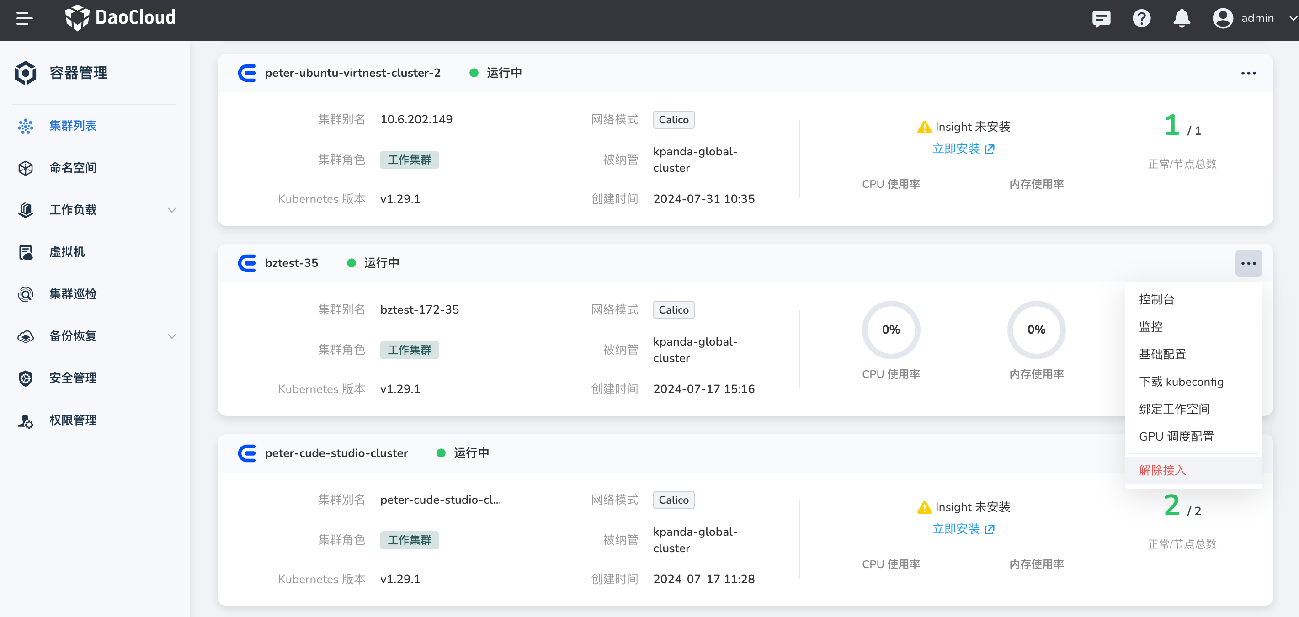Click the cluster inspection icon in the sidebar
Screen dimensions: 1299x617
tap(25, 294)
